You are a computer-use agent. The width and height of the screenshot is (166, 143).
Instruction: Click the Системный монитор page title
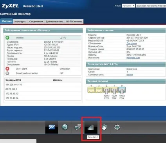click(15, 14)
